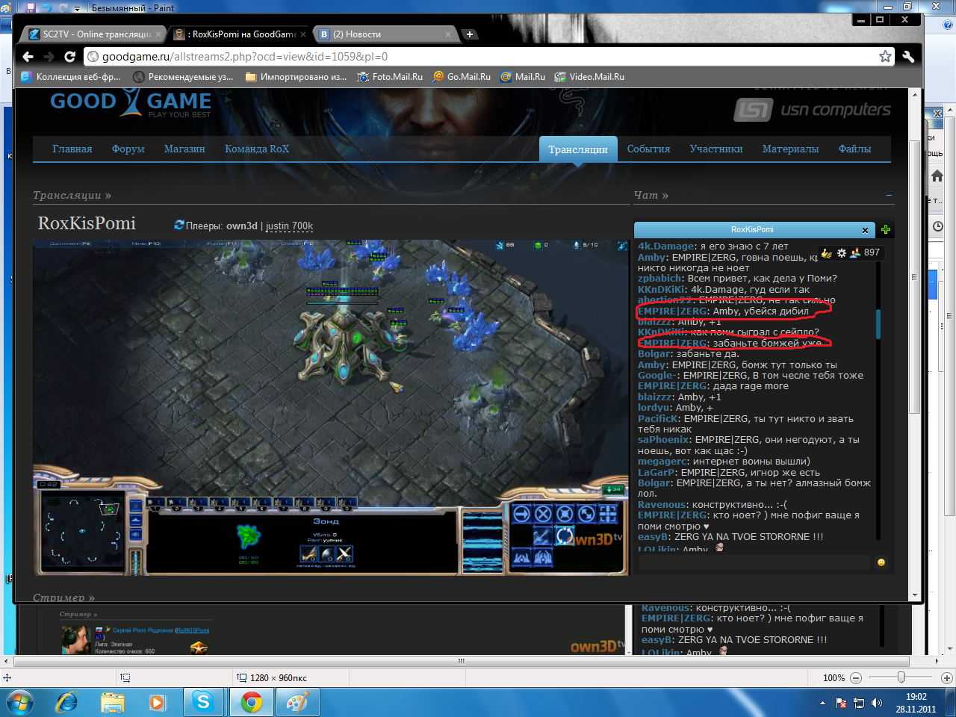Bookmark this page with the star icon
This screenshot has width=956, height=717.
pyautogui.click(x=885, y=56)
